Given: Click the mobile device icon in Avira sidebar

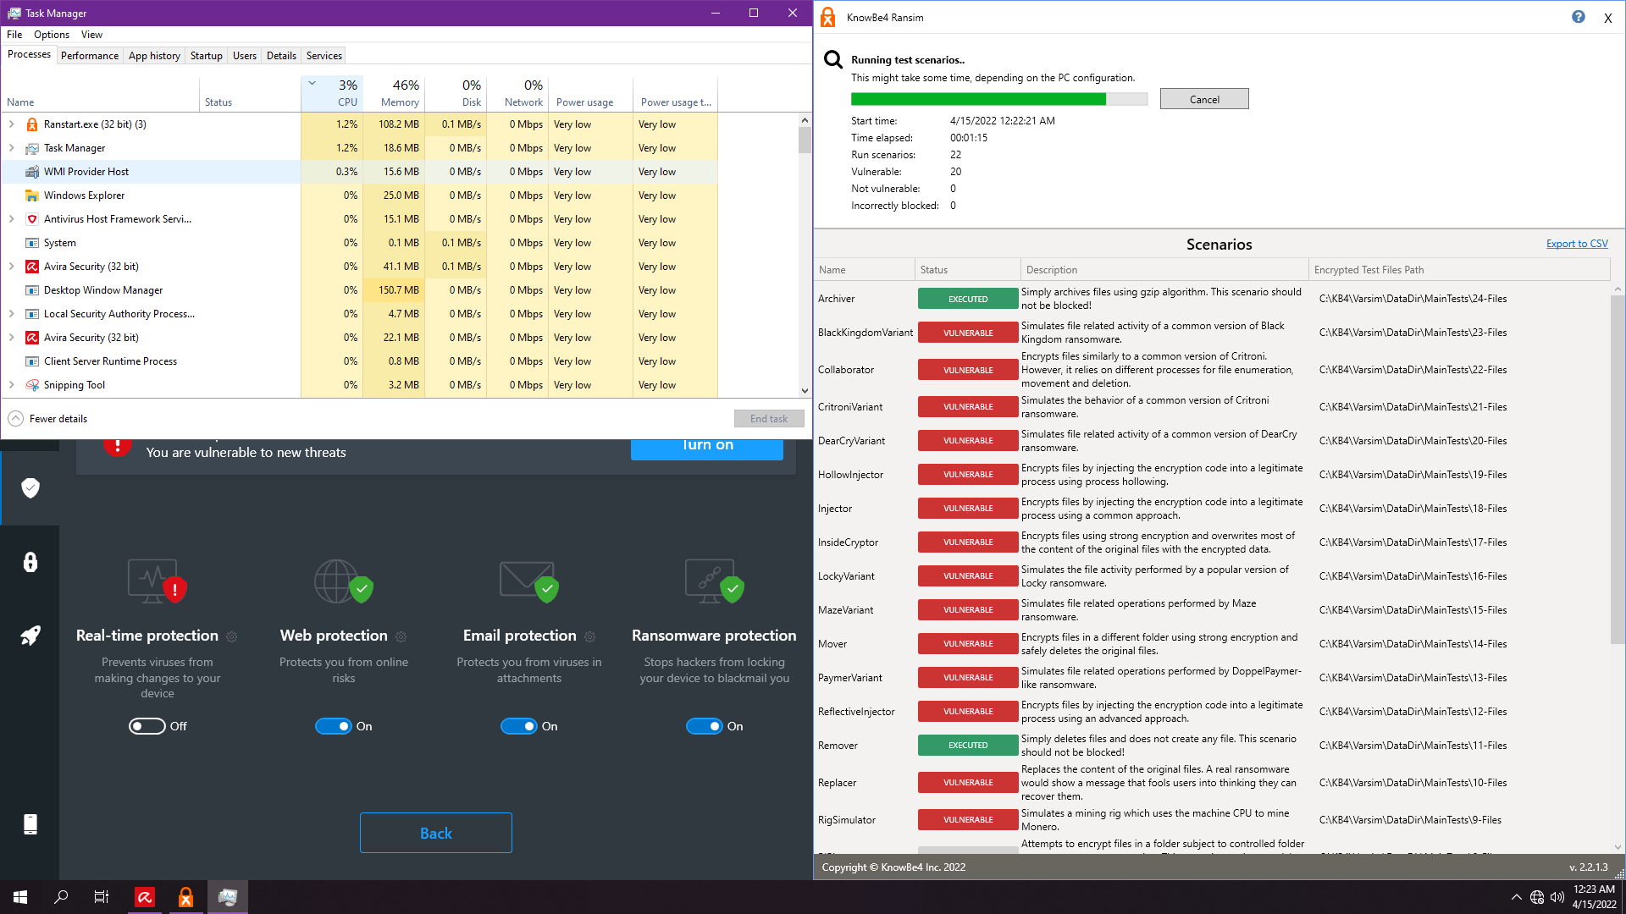Looking at the screenshot, I should point(30,824).
